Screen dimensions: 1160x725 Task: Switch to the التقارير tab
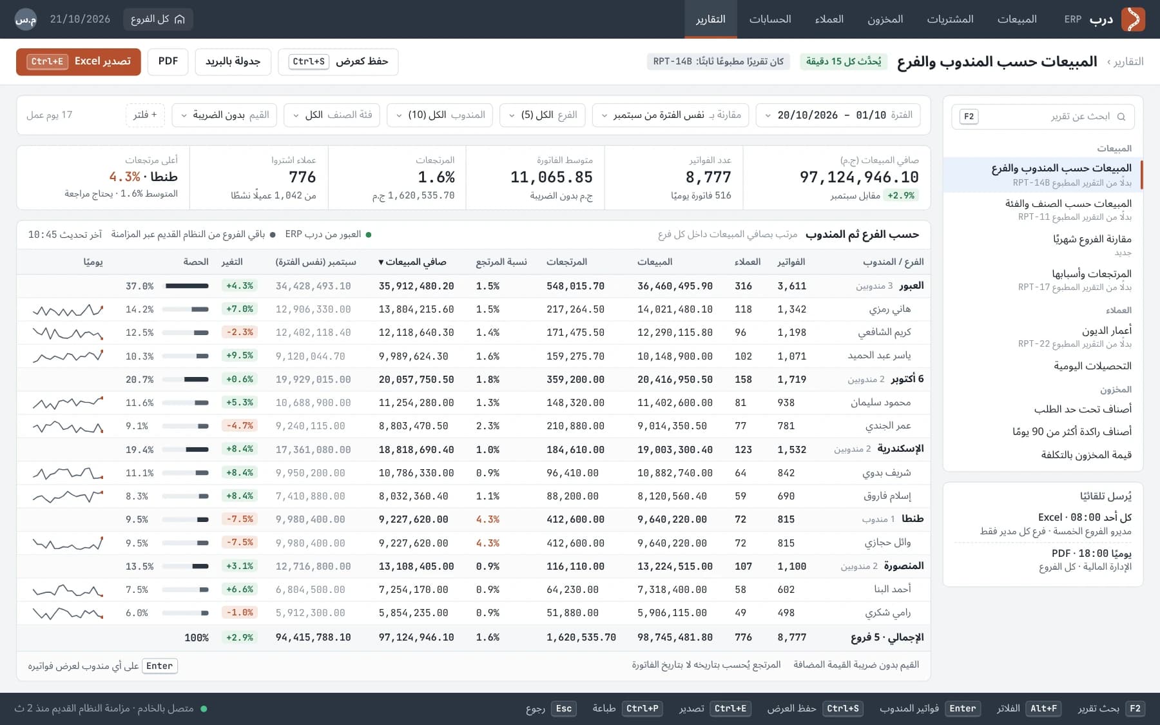(x=710, y=19)
